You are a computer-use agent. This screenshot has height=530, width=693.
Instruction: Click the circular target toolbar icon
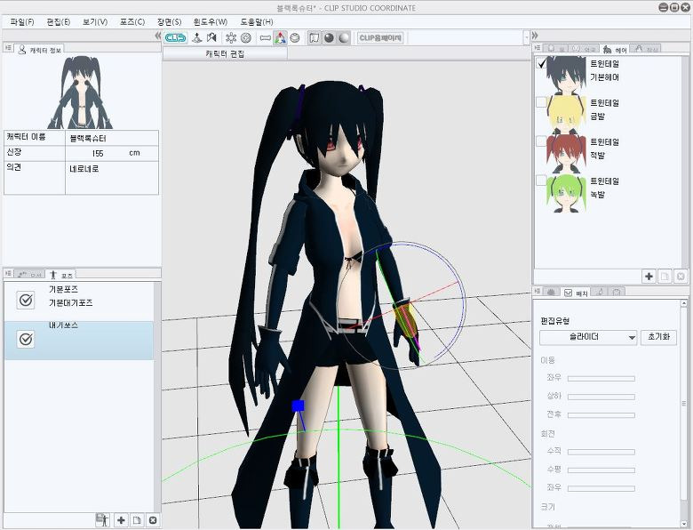[x=246, y=38]
